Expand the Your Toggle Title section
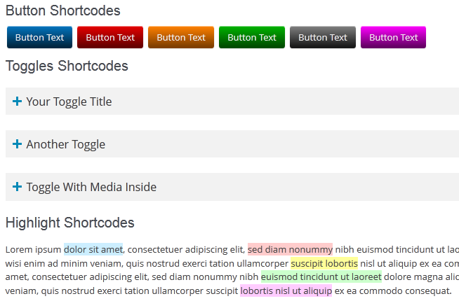The height and width of the screenshot is (301, 459). click(x=232, y=101)
